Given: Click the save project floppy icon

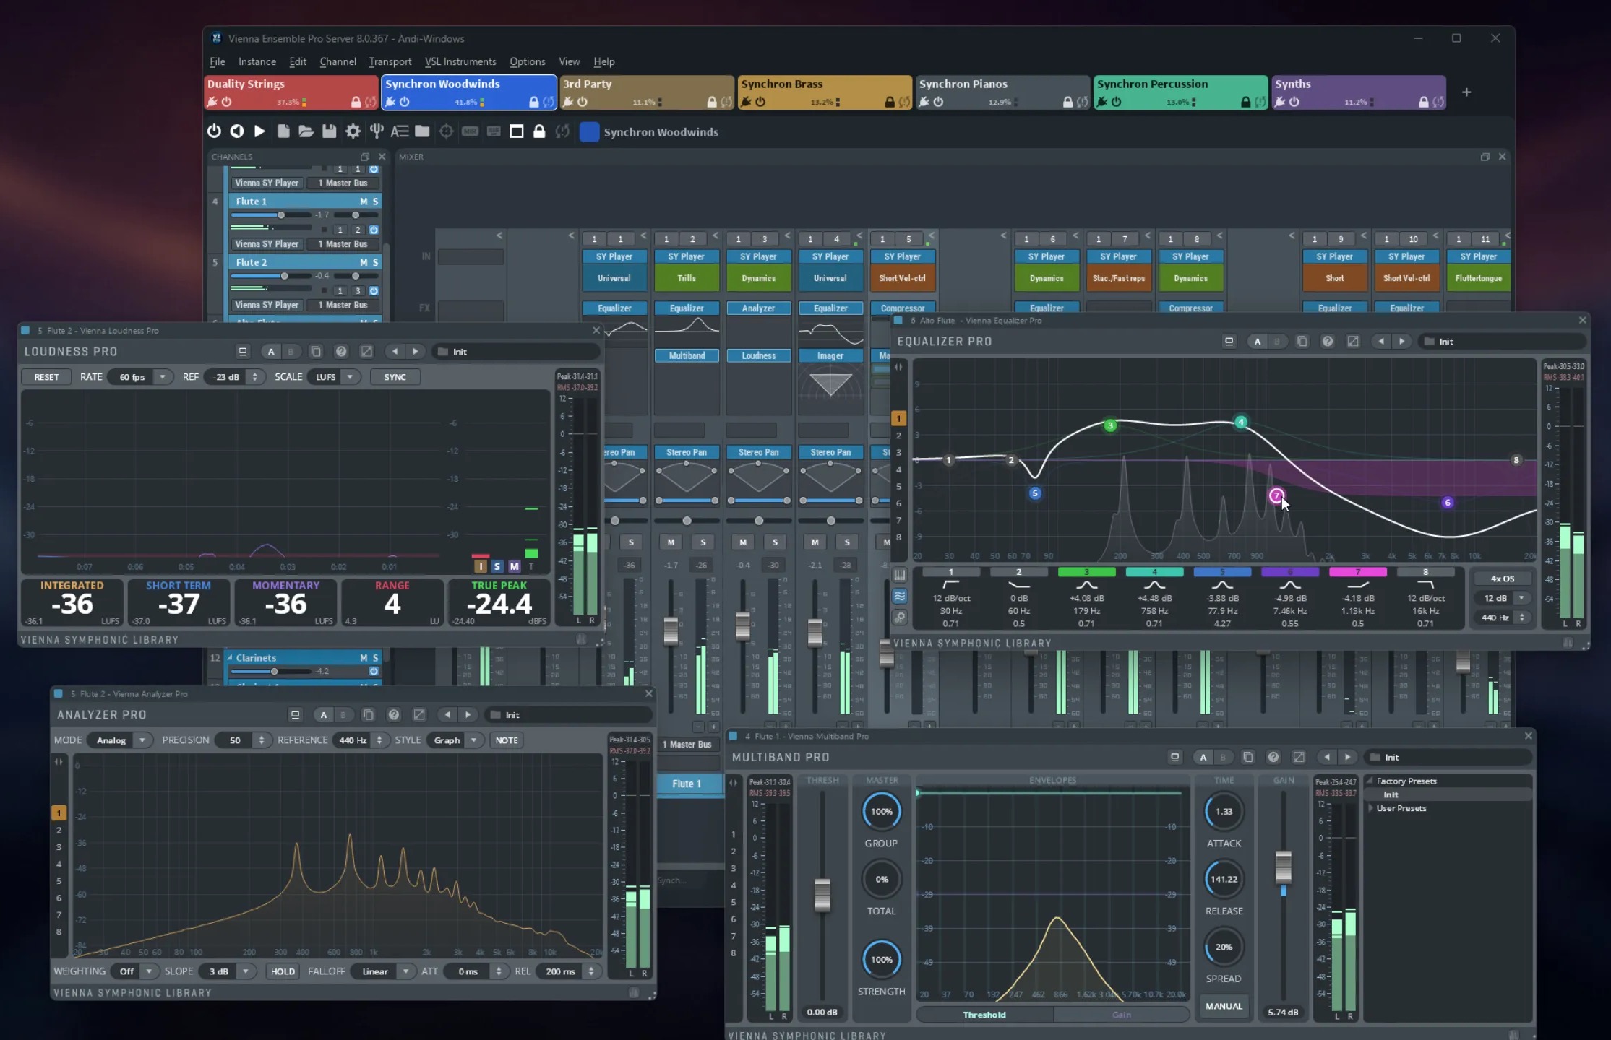Looking at the screenshot, I should tap(329, 131).
